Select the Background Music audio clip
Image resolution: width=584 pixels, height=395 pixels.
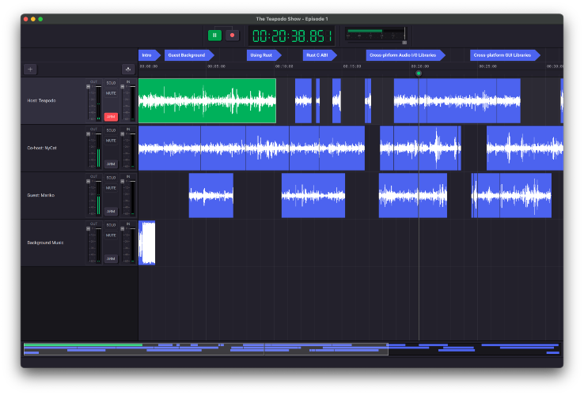coord(147,243)
